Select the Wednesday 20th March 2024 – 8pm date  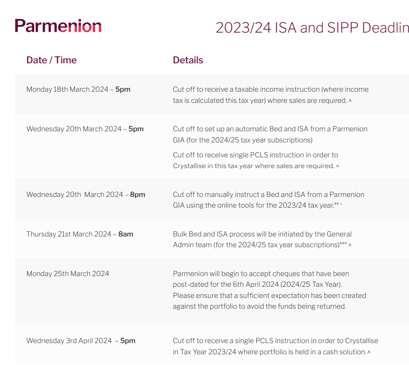pos(86,195)
